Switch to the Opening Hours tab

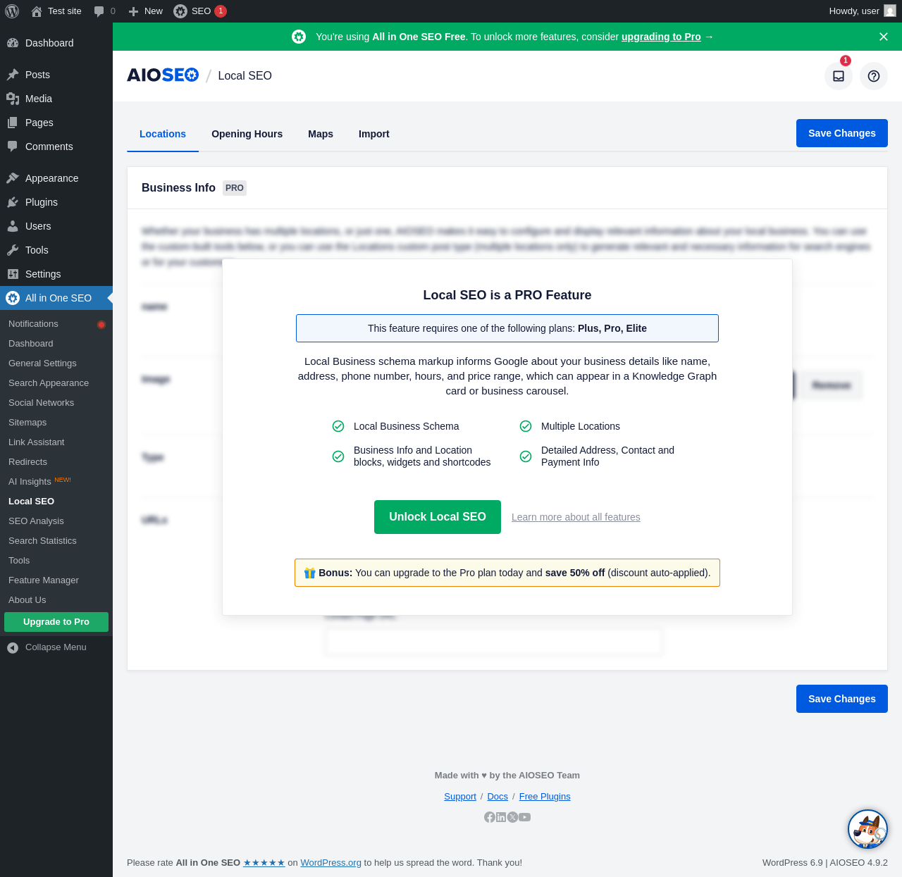[247, 134]
